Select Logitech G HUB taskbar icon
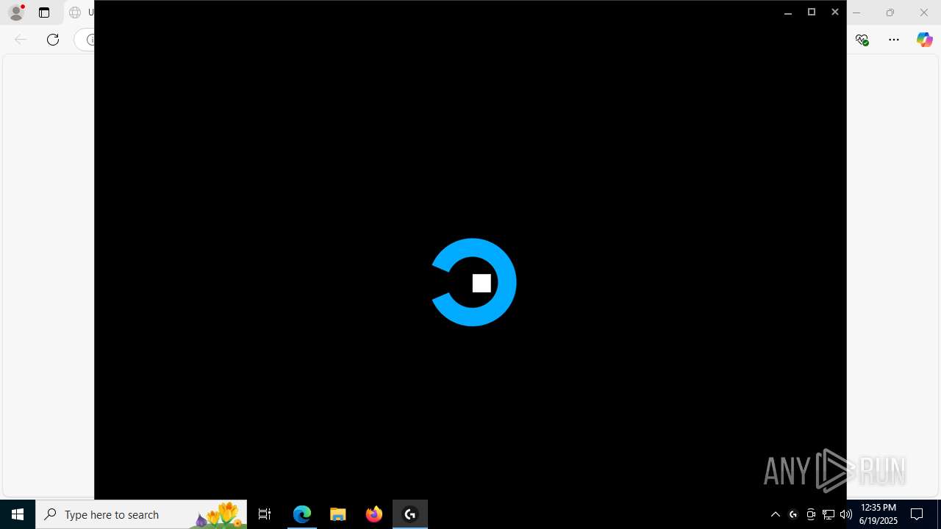The image size is (941, 529). pyautogui.click(x=410, y=514)
